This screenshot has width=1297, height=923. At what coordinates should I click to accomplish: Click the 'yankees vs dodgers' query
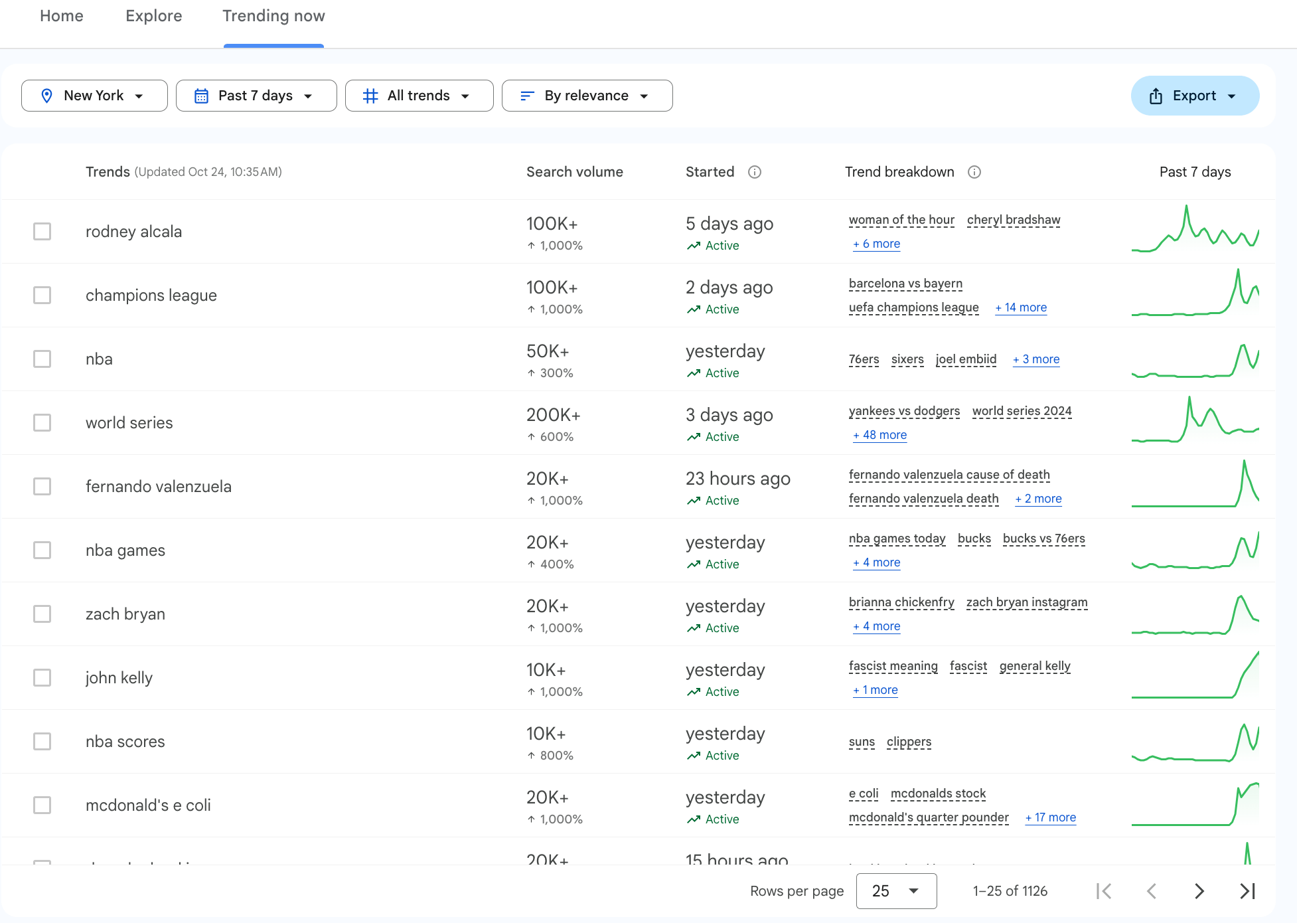point(904,411)
